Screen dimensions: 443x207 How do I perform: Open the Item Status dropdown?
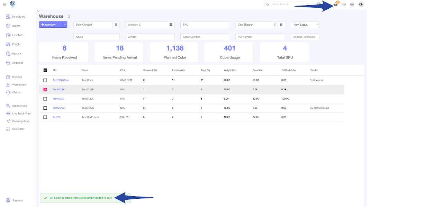click(305, 25)
